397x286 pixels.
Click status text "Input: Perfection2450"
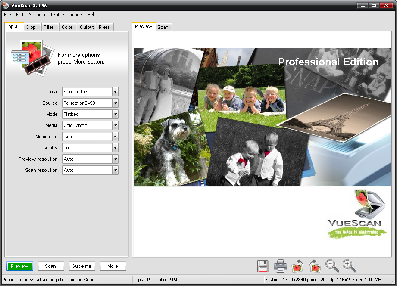coord(156,280)
